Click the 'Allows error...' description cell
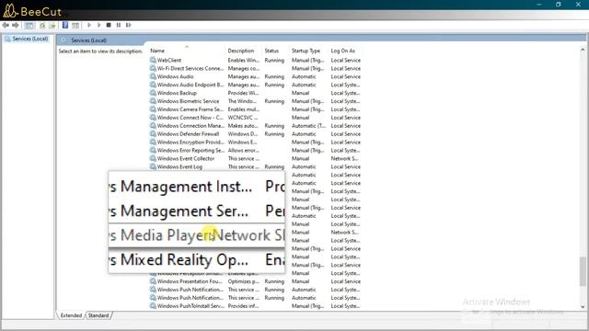 [243, 150]
